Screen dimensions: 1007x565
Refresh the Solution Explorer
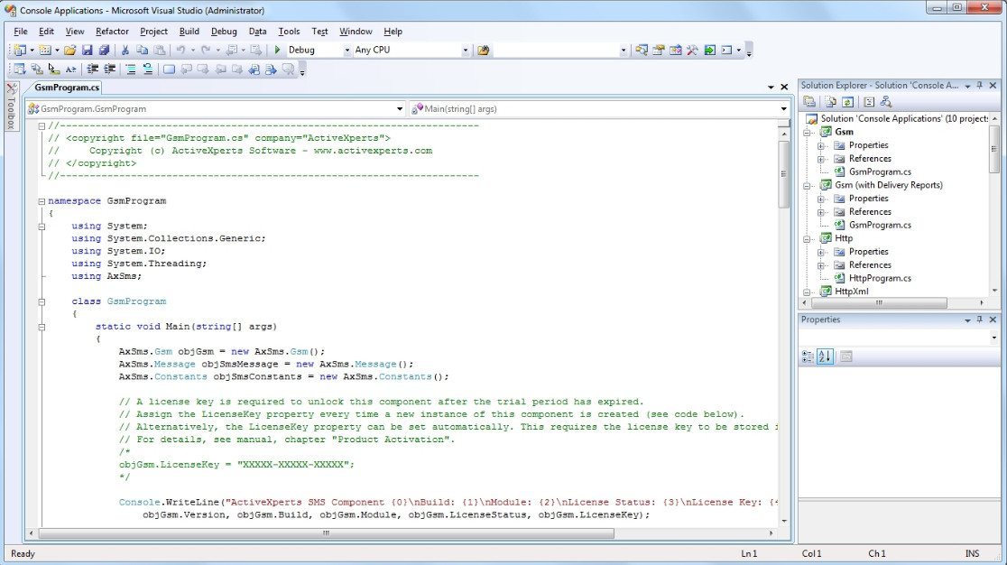(x=847, y=101)
